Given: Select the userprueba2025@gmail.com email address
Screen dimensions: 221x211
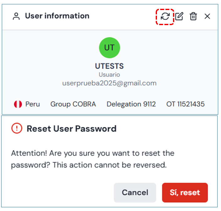Looking at the screenshot, I should point(109,83).
